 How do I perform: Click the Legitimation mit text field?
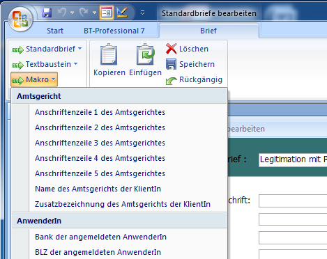point(293,159)
